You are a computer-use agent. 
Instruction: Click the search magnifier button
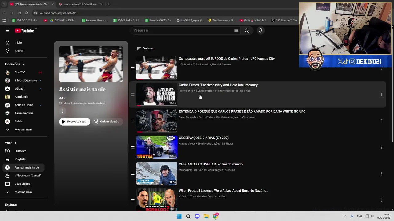[247, 30]
